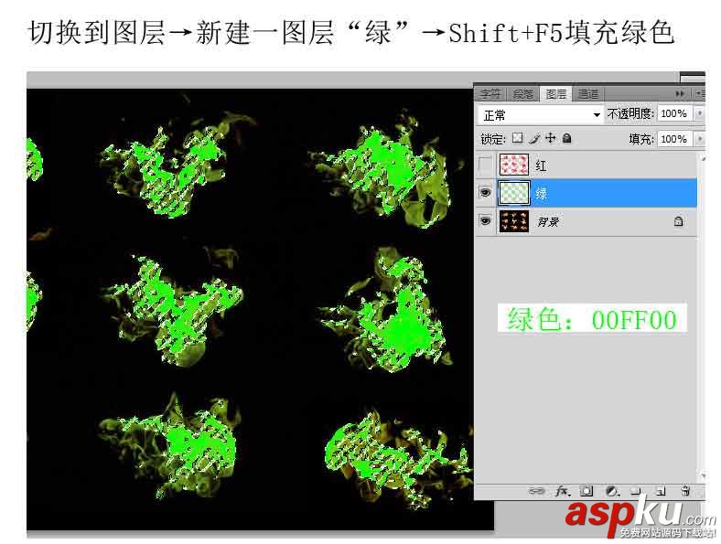This screenshot has width=721, height=544.
Task: Hide the 背景 layer with its eye icon
Action: (485, 220)
